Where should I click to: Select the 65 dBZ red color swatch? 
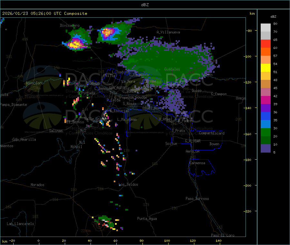pyautogui.click(x=266, y=43)
